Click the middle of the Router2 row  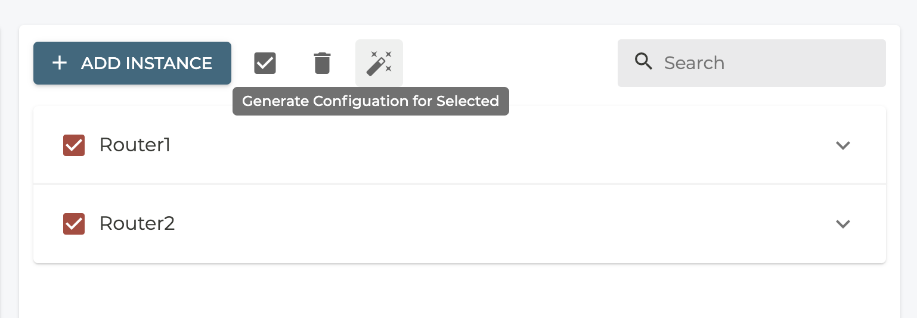pyautogui.click(x=459, y=224)
